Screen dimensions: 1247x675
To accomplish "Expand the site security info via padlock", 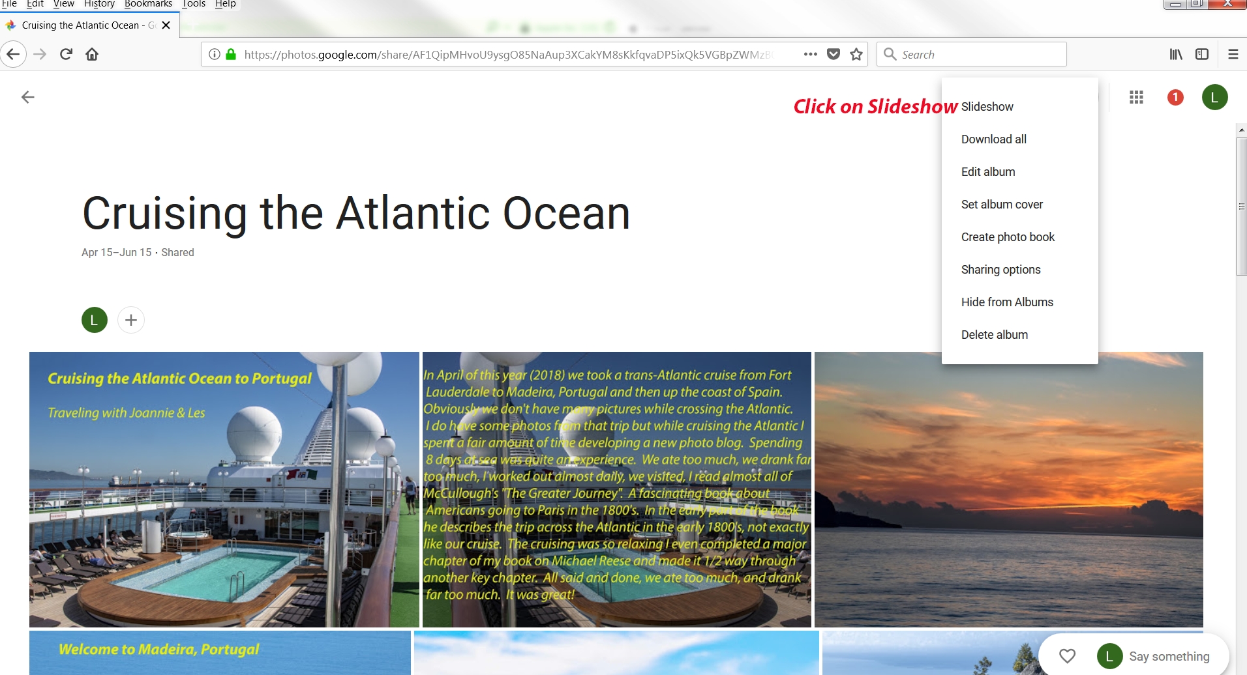I will [230, 54].
